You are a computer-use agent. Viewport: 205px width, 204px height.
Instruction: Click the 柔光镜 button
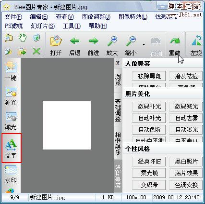click(149, 173)
